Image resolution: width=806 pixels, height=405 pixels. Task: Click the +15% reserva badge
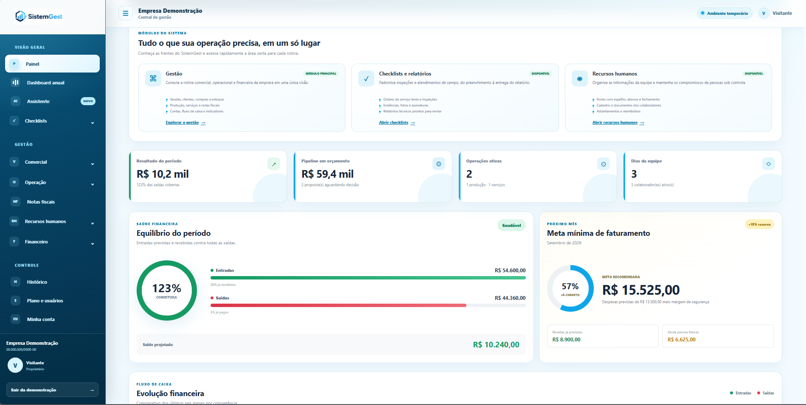pos(759,224)
